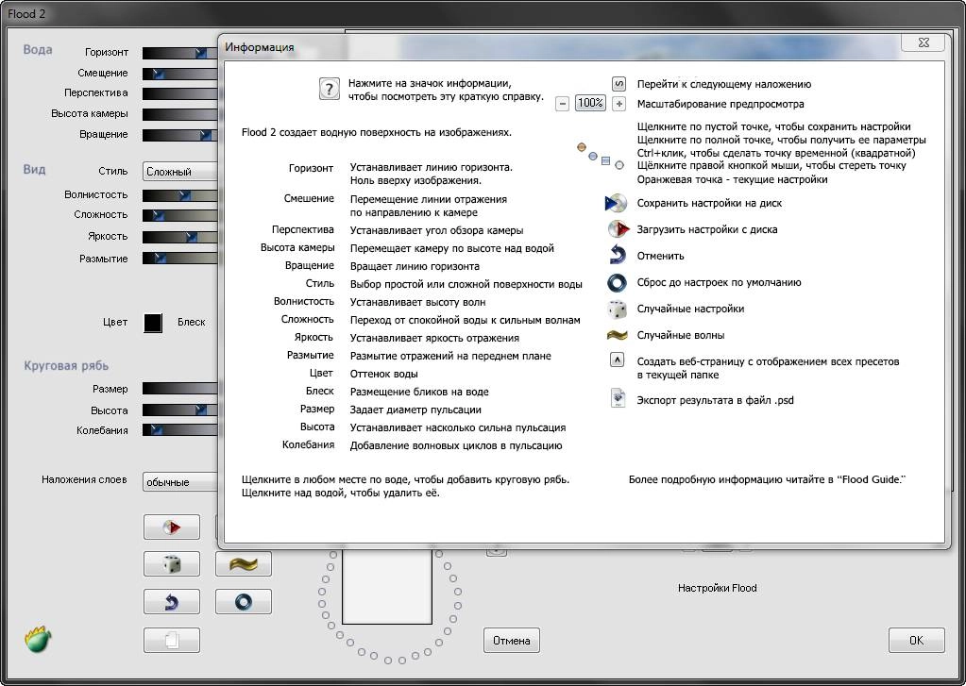Click dice icon beside Случайные настройки
This screenshot has height=686, width=966.
click(x=617, y=310)
